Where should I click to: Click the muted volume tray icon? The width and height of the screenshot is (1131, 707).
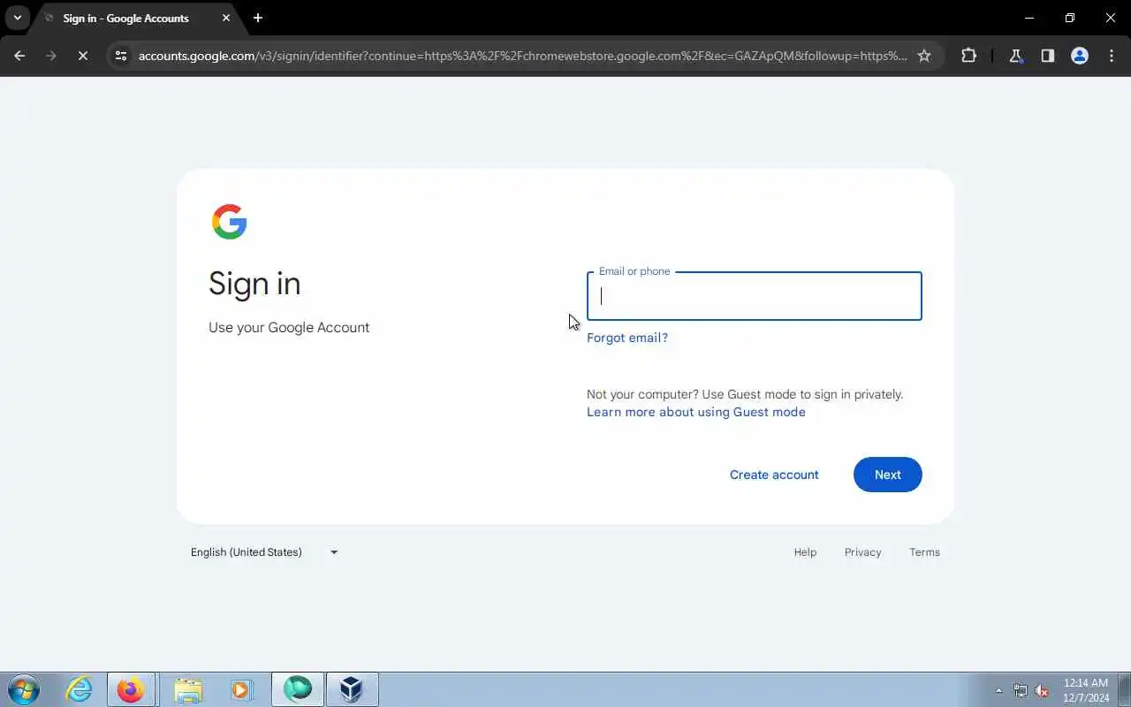(x=1043, y=690)
